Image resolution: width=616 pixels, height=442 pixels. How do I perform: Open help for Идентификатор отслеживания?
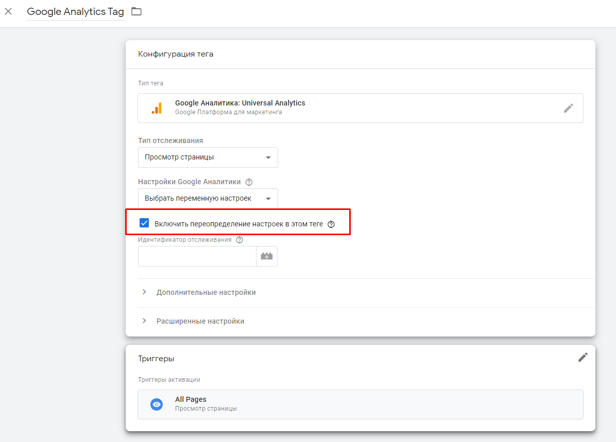[x=239, y=240]
